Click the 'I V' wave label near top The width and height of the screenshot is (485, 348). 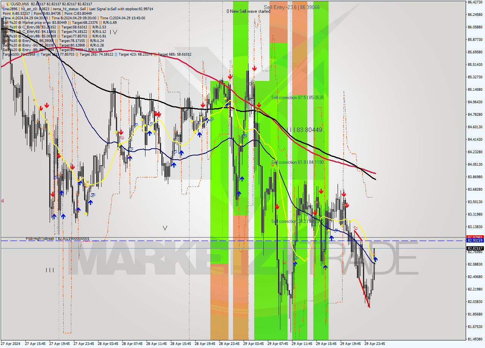pyautogui.click(x=113, y=33)
